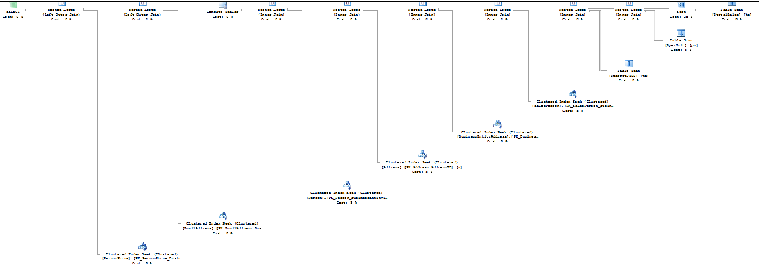The width and height of the screenshot is (759, 267).
Task: Select the BusinessEntityAddress Clustered Index Seek icon
Action: coord(497,125)
